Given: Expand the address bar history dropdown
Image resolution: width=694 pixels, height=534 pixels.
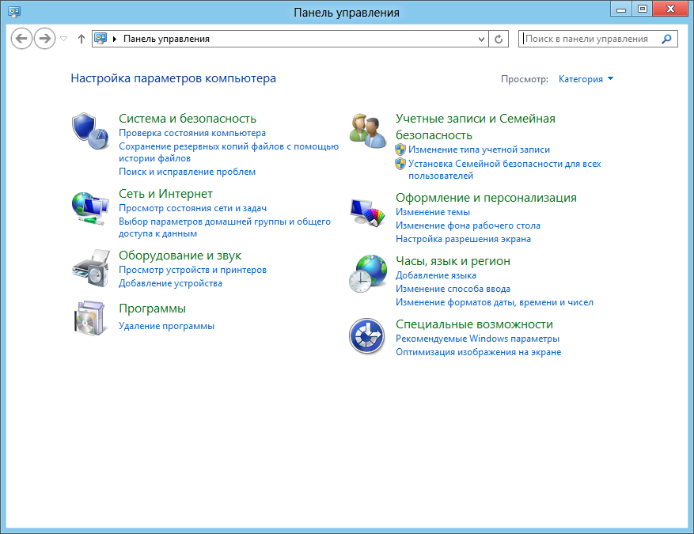Looking at the screenshot, I should coord(483,39).
